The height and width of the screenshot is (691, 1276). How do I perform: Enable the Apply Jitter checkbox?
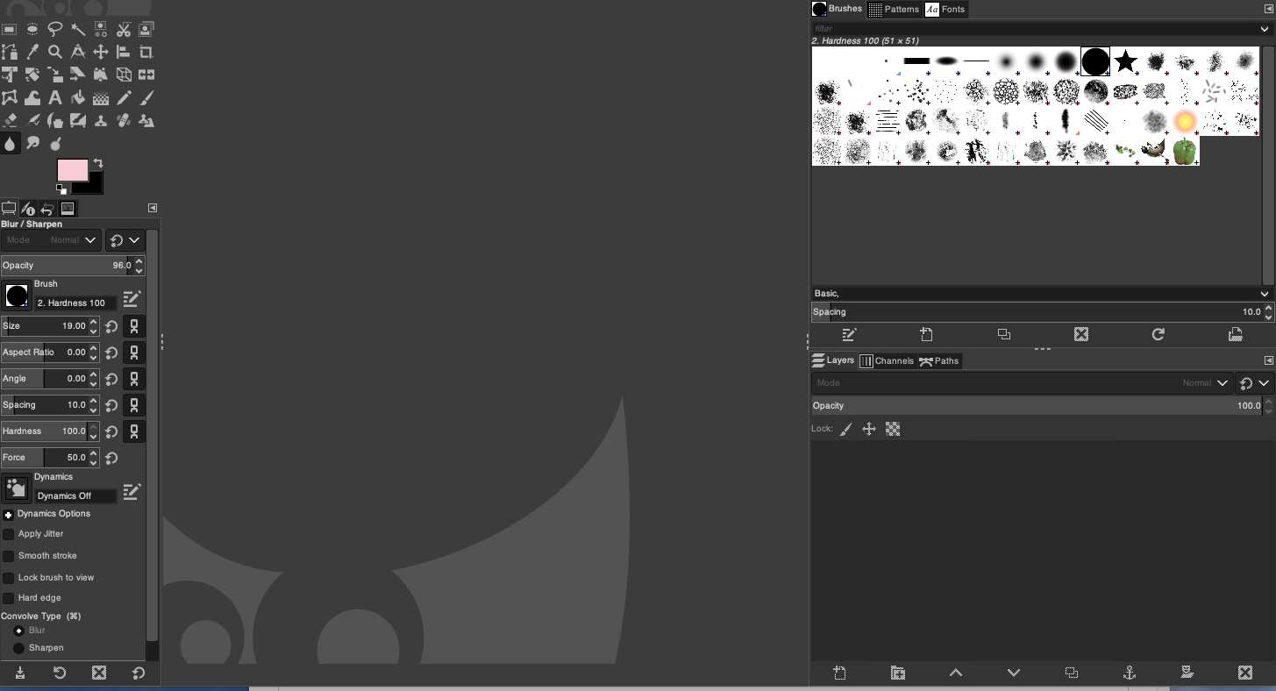(x=9, y=534)
